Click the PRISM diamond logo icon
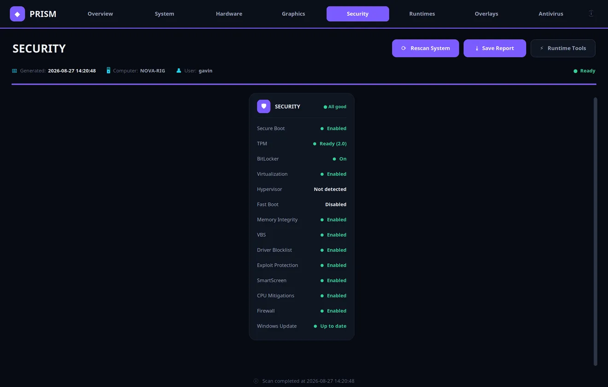 pos(18,14)
